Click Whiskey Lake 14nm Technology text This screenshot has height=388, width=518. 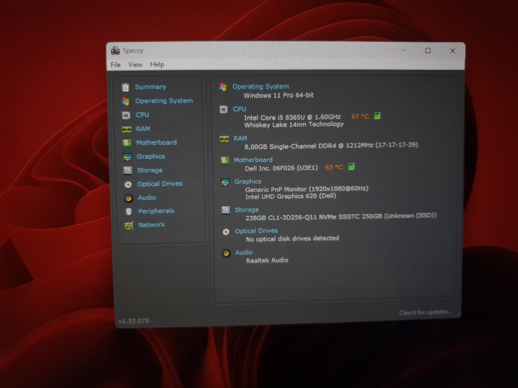(294, 124)
